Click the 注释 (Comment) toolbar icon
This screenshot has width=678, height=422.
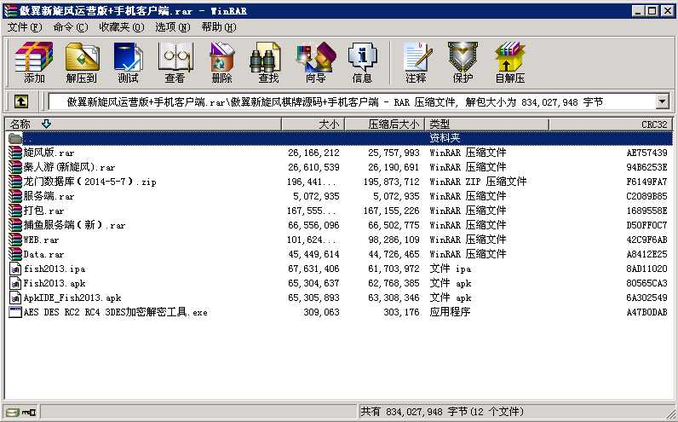pyautogui.click(x=416, y=62)
